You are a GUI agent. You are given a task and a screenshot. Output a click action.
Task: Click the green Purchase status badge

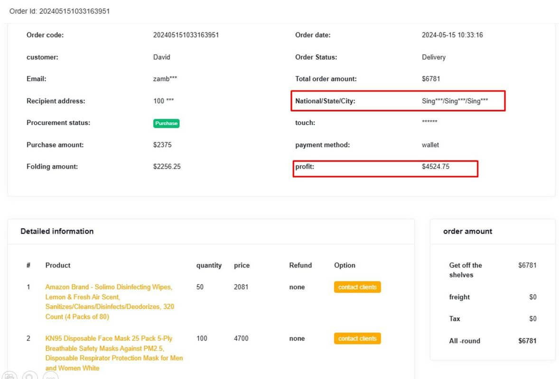(x=166, y=123)
